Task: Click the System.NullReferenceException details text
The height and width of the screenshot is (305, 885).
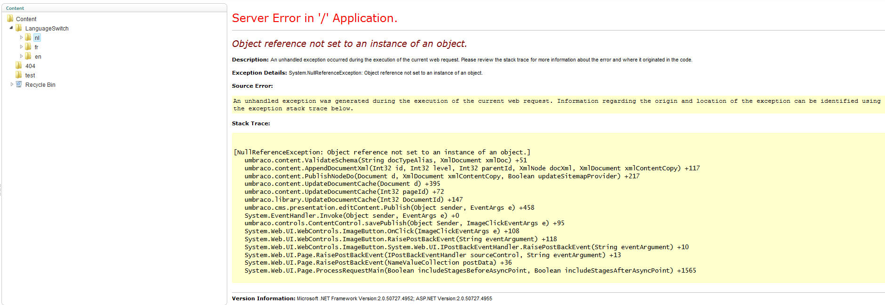Action: click(x=386, y=73)
